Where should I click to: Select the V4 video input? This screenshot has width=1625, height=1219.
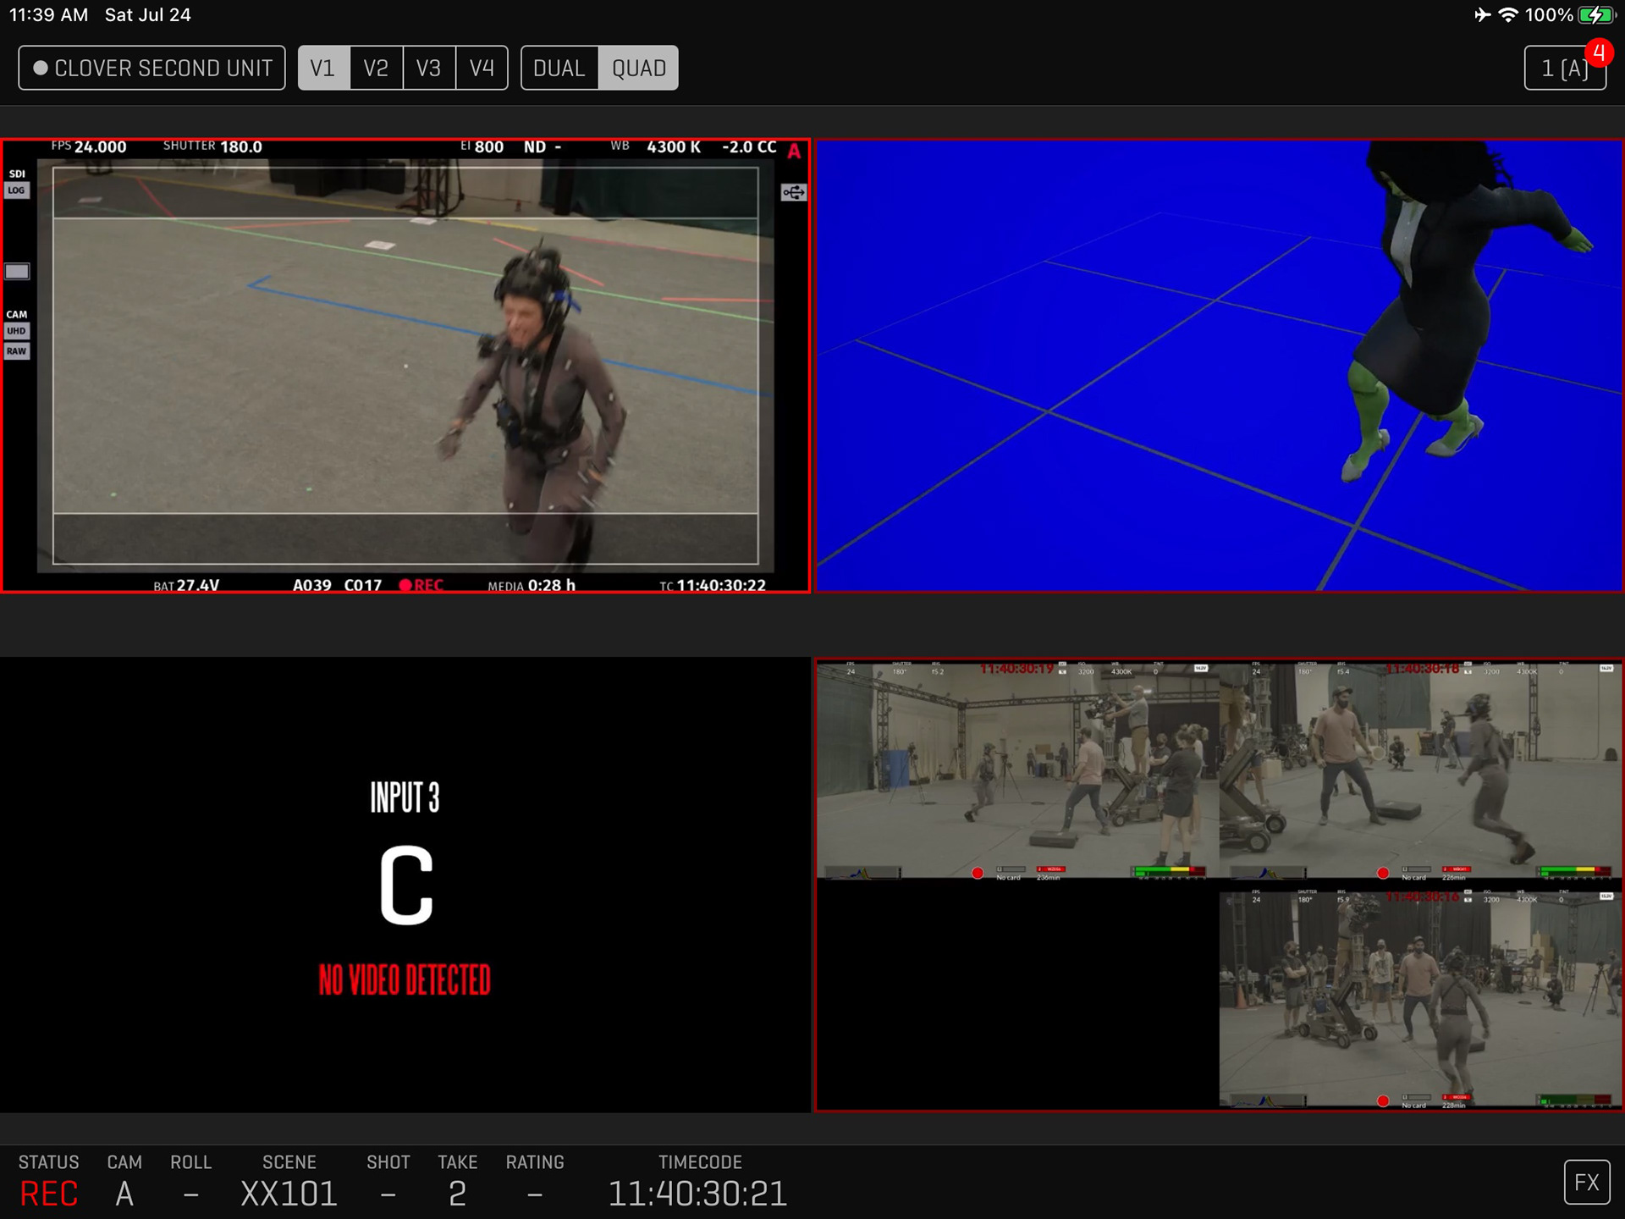(482, 68)
